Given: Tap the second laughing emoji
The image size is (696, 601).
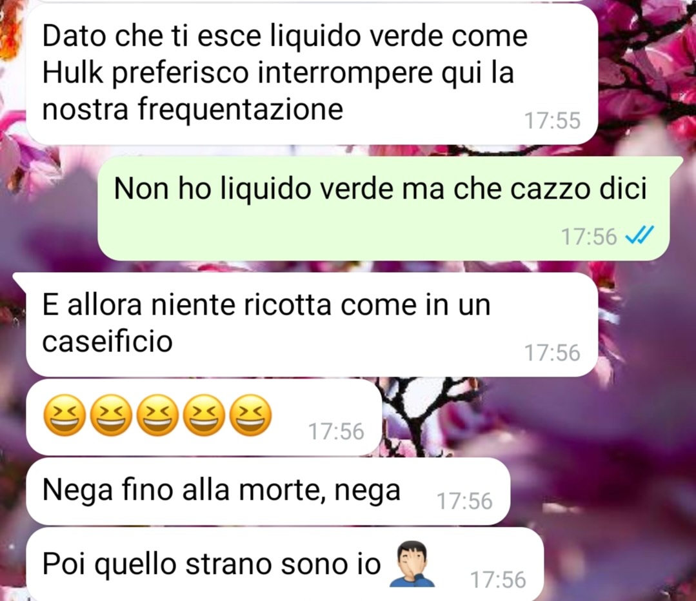Looking at the screenshot, I should coord(112,415).
